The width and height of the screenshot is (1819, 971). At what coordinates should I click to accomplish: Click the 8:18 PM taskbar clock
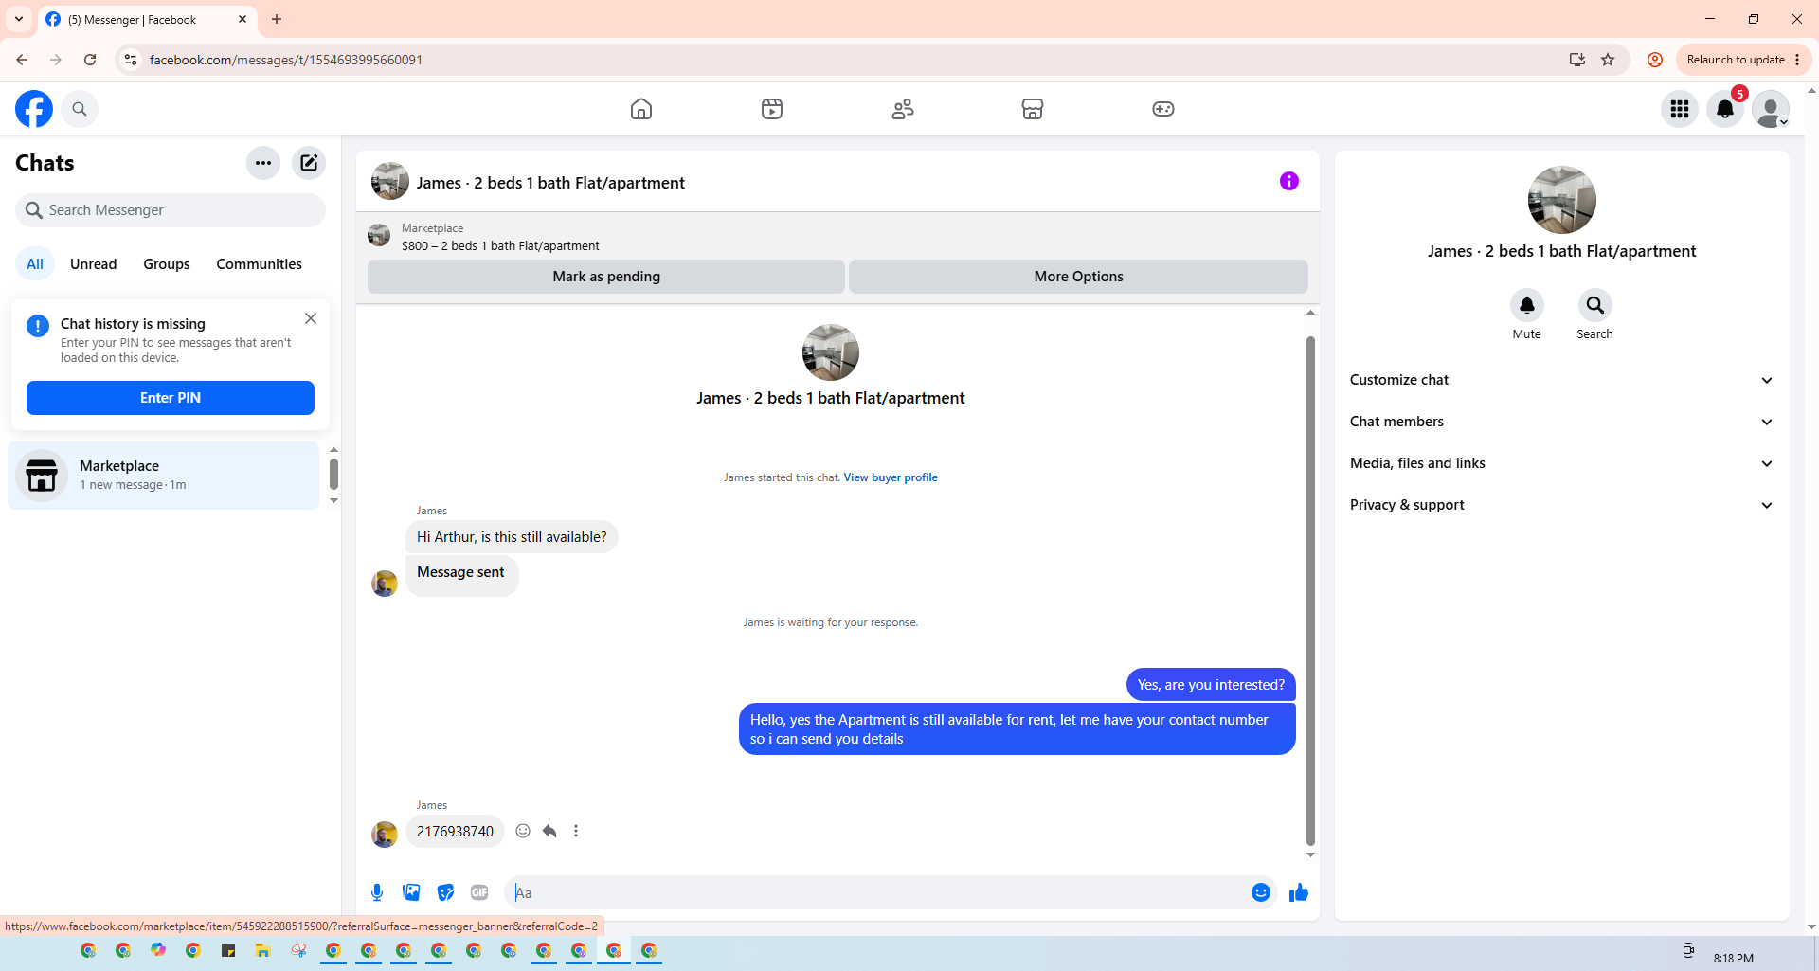point(1734,958)
